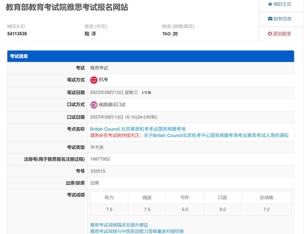304x234 pixels.
Task: Open British Council 北京雅思机考考点国贸商圈考场 link
Action: click(x=138, y=129)
